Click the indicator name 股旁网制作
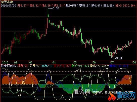Image resolution: width=137 pixels, height=102 pixels. [x=8, y=66]
